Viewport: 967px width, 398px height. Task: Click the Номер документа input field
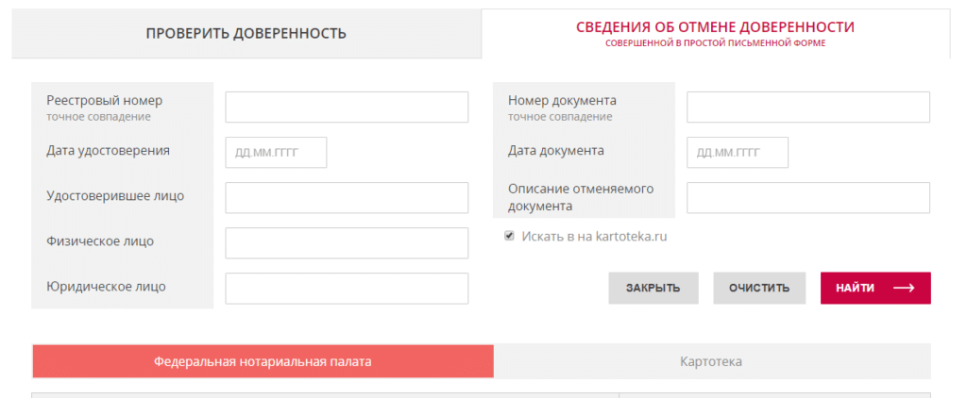[x=807, y=108]
